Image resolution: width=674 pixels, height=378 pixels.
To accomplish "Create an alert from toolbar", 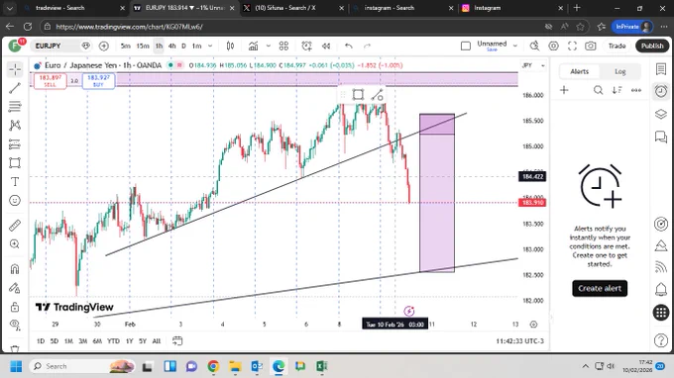I will [306, 46].
